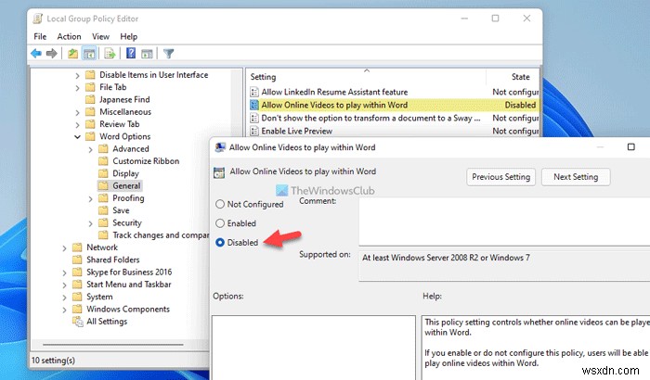The image size is (650, 380).
Task: Click the Next Setting button
Action: [576, 177]
